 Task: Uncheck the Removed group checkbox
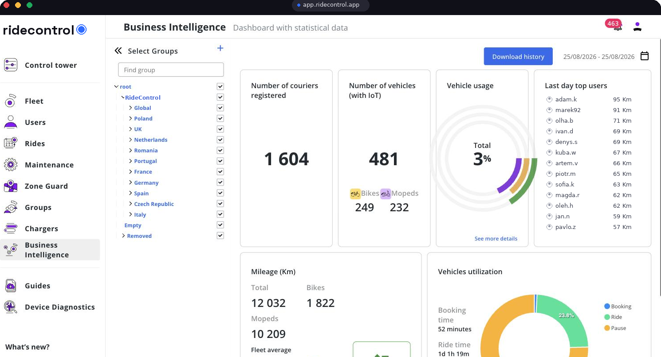220,236
